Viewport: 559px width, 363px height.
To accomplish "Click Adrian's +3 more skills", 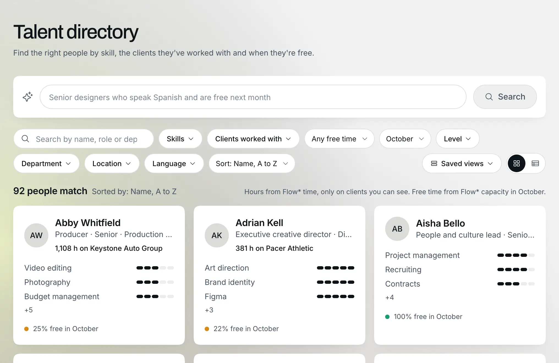I will [x=209, y=310].
